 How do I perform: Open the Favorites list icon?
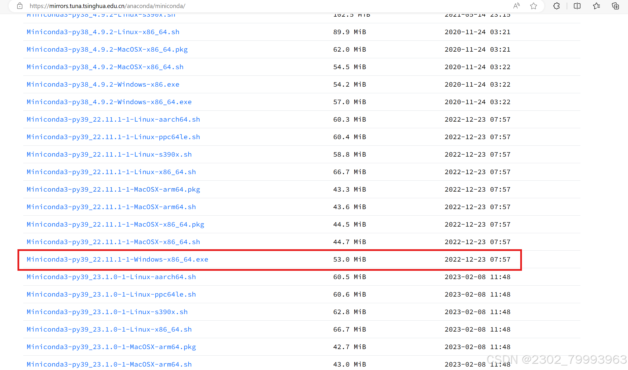click(596, 6)
